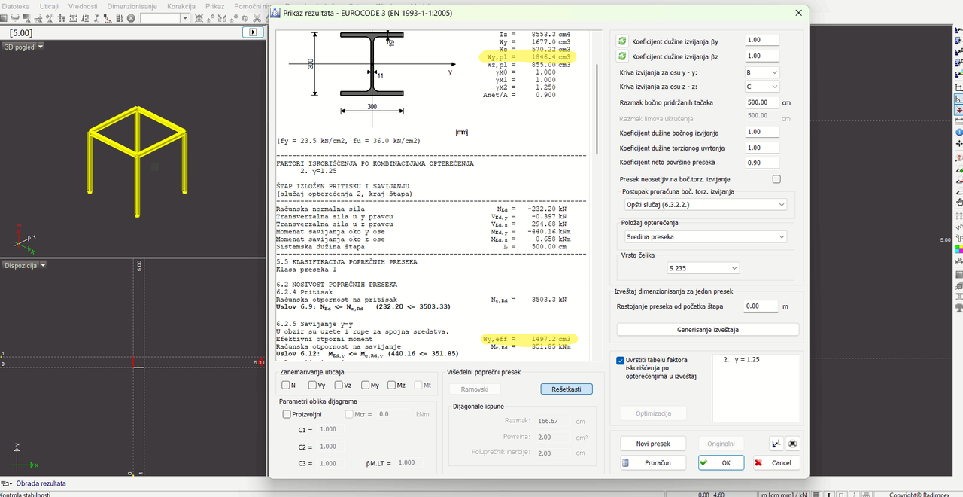Toggle the N influence checkbox
This screenshot has width=963, height=497.
tap(286, 386)
